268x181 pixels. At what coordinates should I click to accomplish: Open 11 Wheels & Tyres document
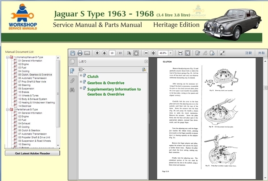tap(29, 96)
